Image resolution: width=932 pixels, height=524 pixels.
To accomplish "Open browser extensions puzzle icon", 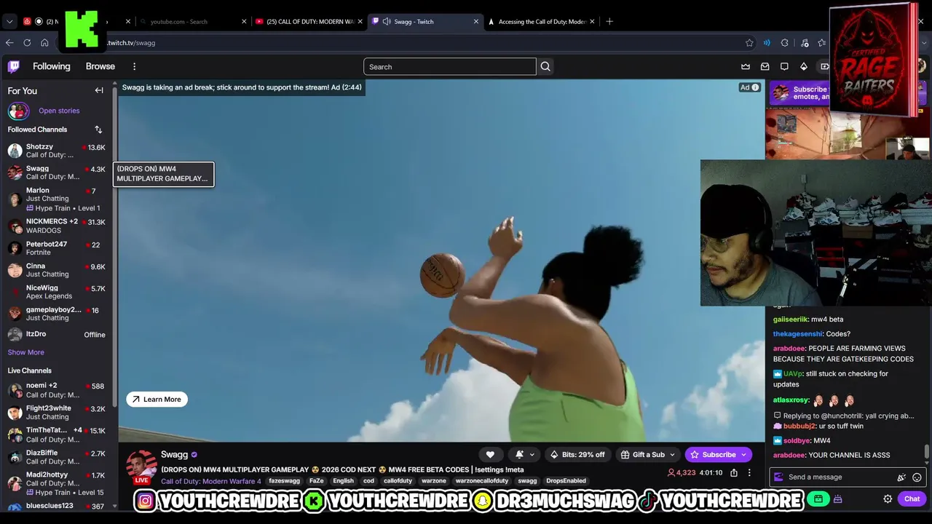I will (784, 43).
